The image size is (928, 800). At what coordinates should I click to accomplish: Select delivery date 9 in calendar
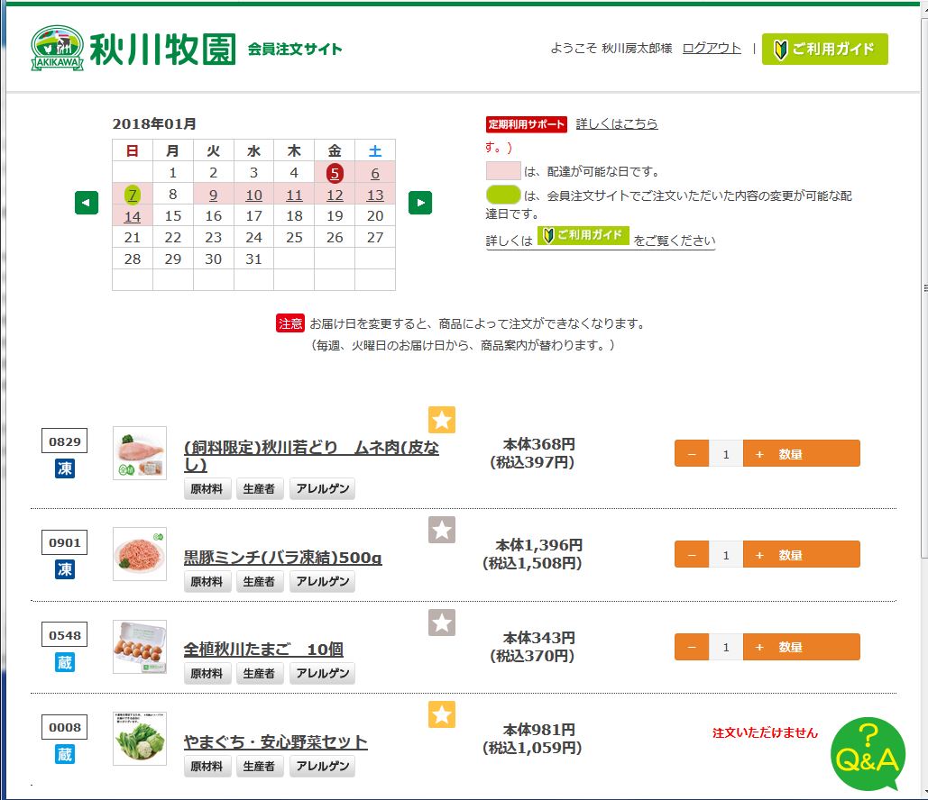pos(214,195)
